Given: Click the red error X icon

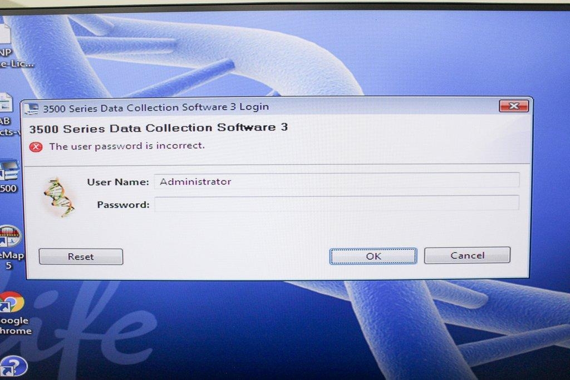Looking at the screenshot, I should pos(37,146).
